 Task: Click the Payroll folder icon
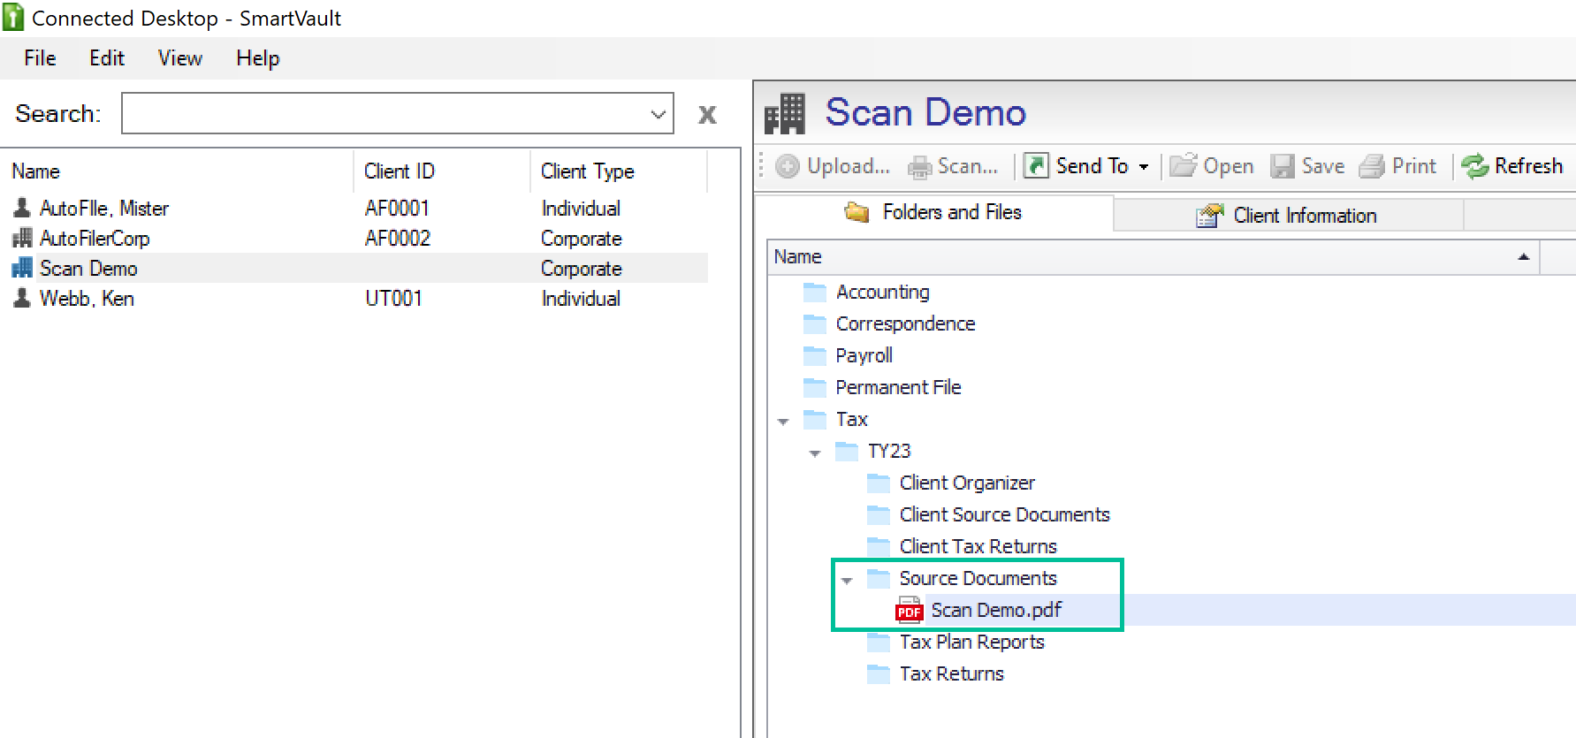coord(815,356)
